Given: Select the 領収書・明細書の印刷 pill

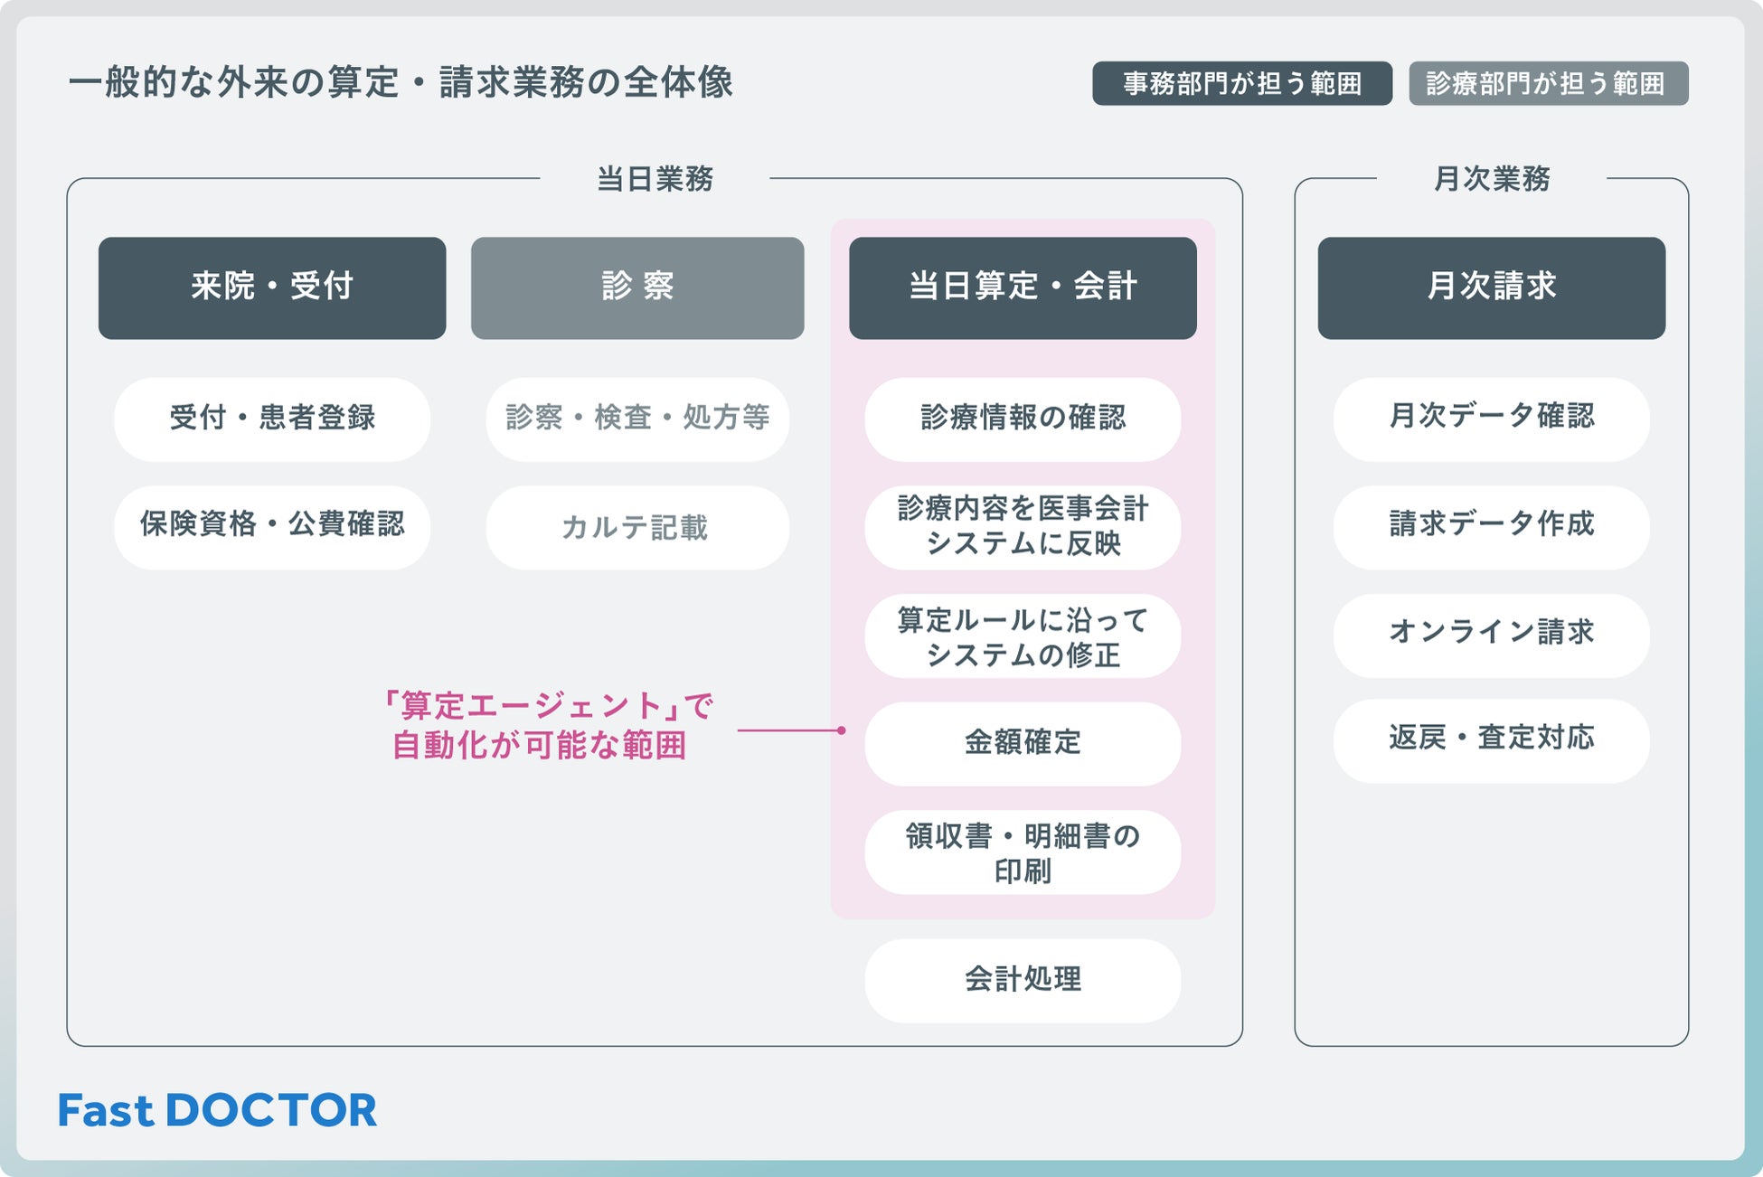Looking at the screenshot, I should coord(1023,852).
